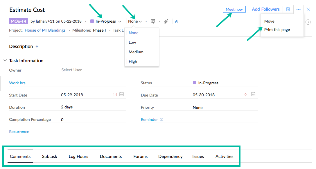Open the In-Progress status dropdown
316x169 pixels.
click(x=105, y=21)
